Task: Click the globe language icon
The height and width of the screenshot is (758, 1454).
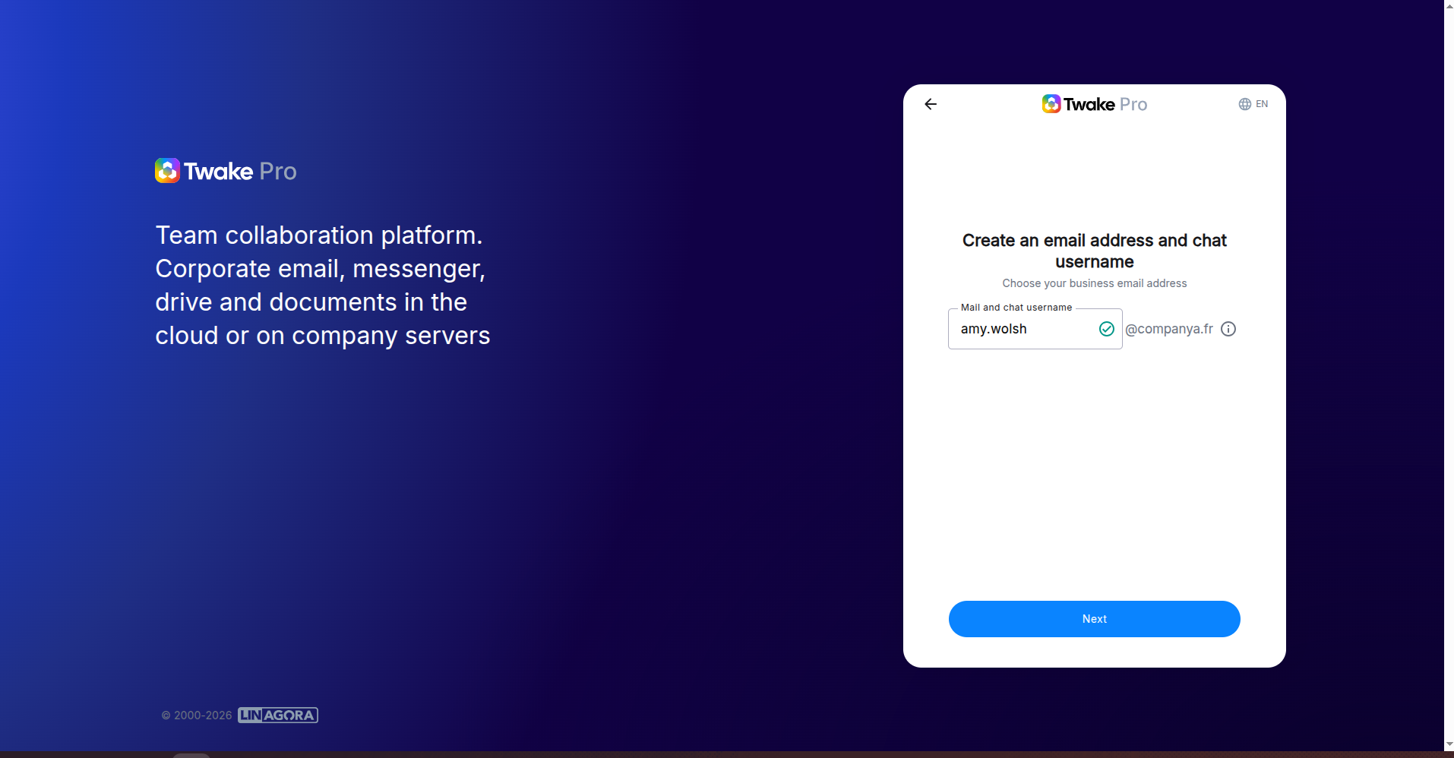Action: 1245,104
